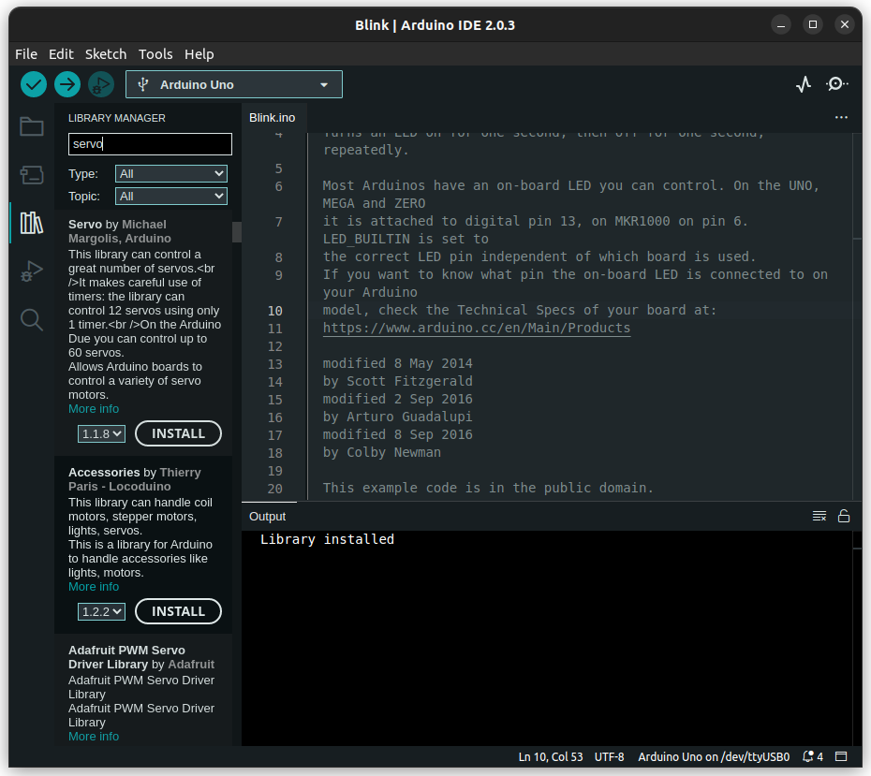This screenshot has height=776, width=871.
Task: Click the LIBRARY MANAGER panel heading
Action: click(x=117, y=118)
